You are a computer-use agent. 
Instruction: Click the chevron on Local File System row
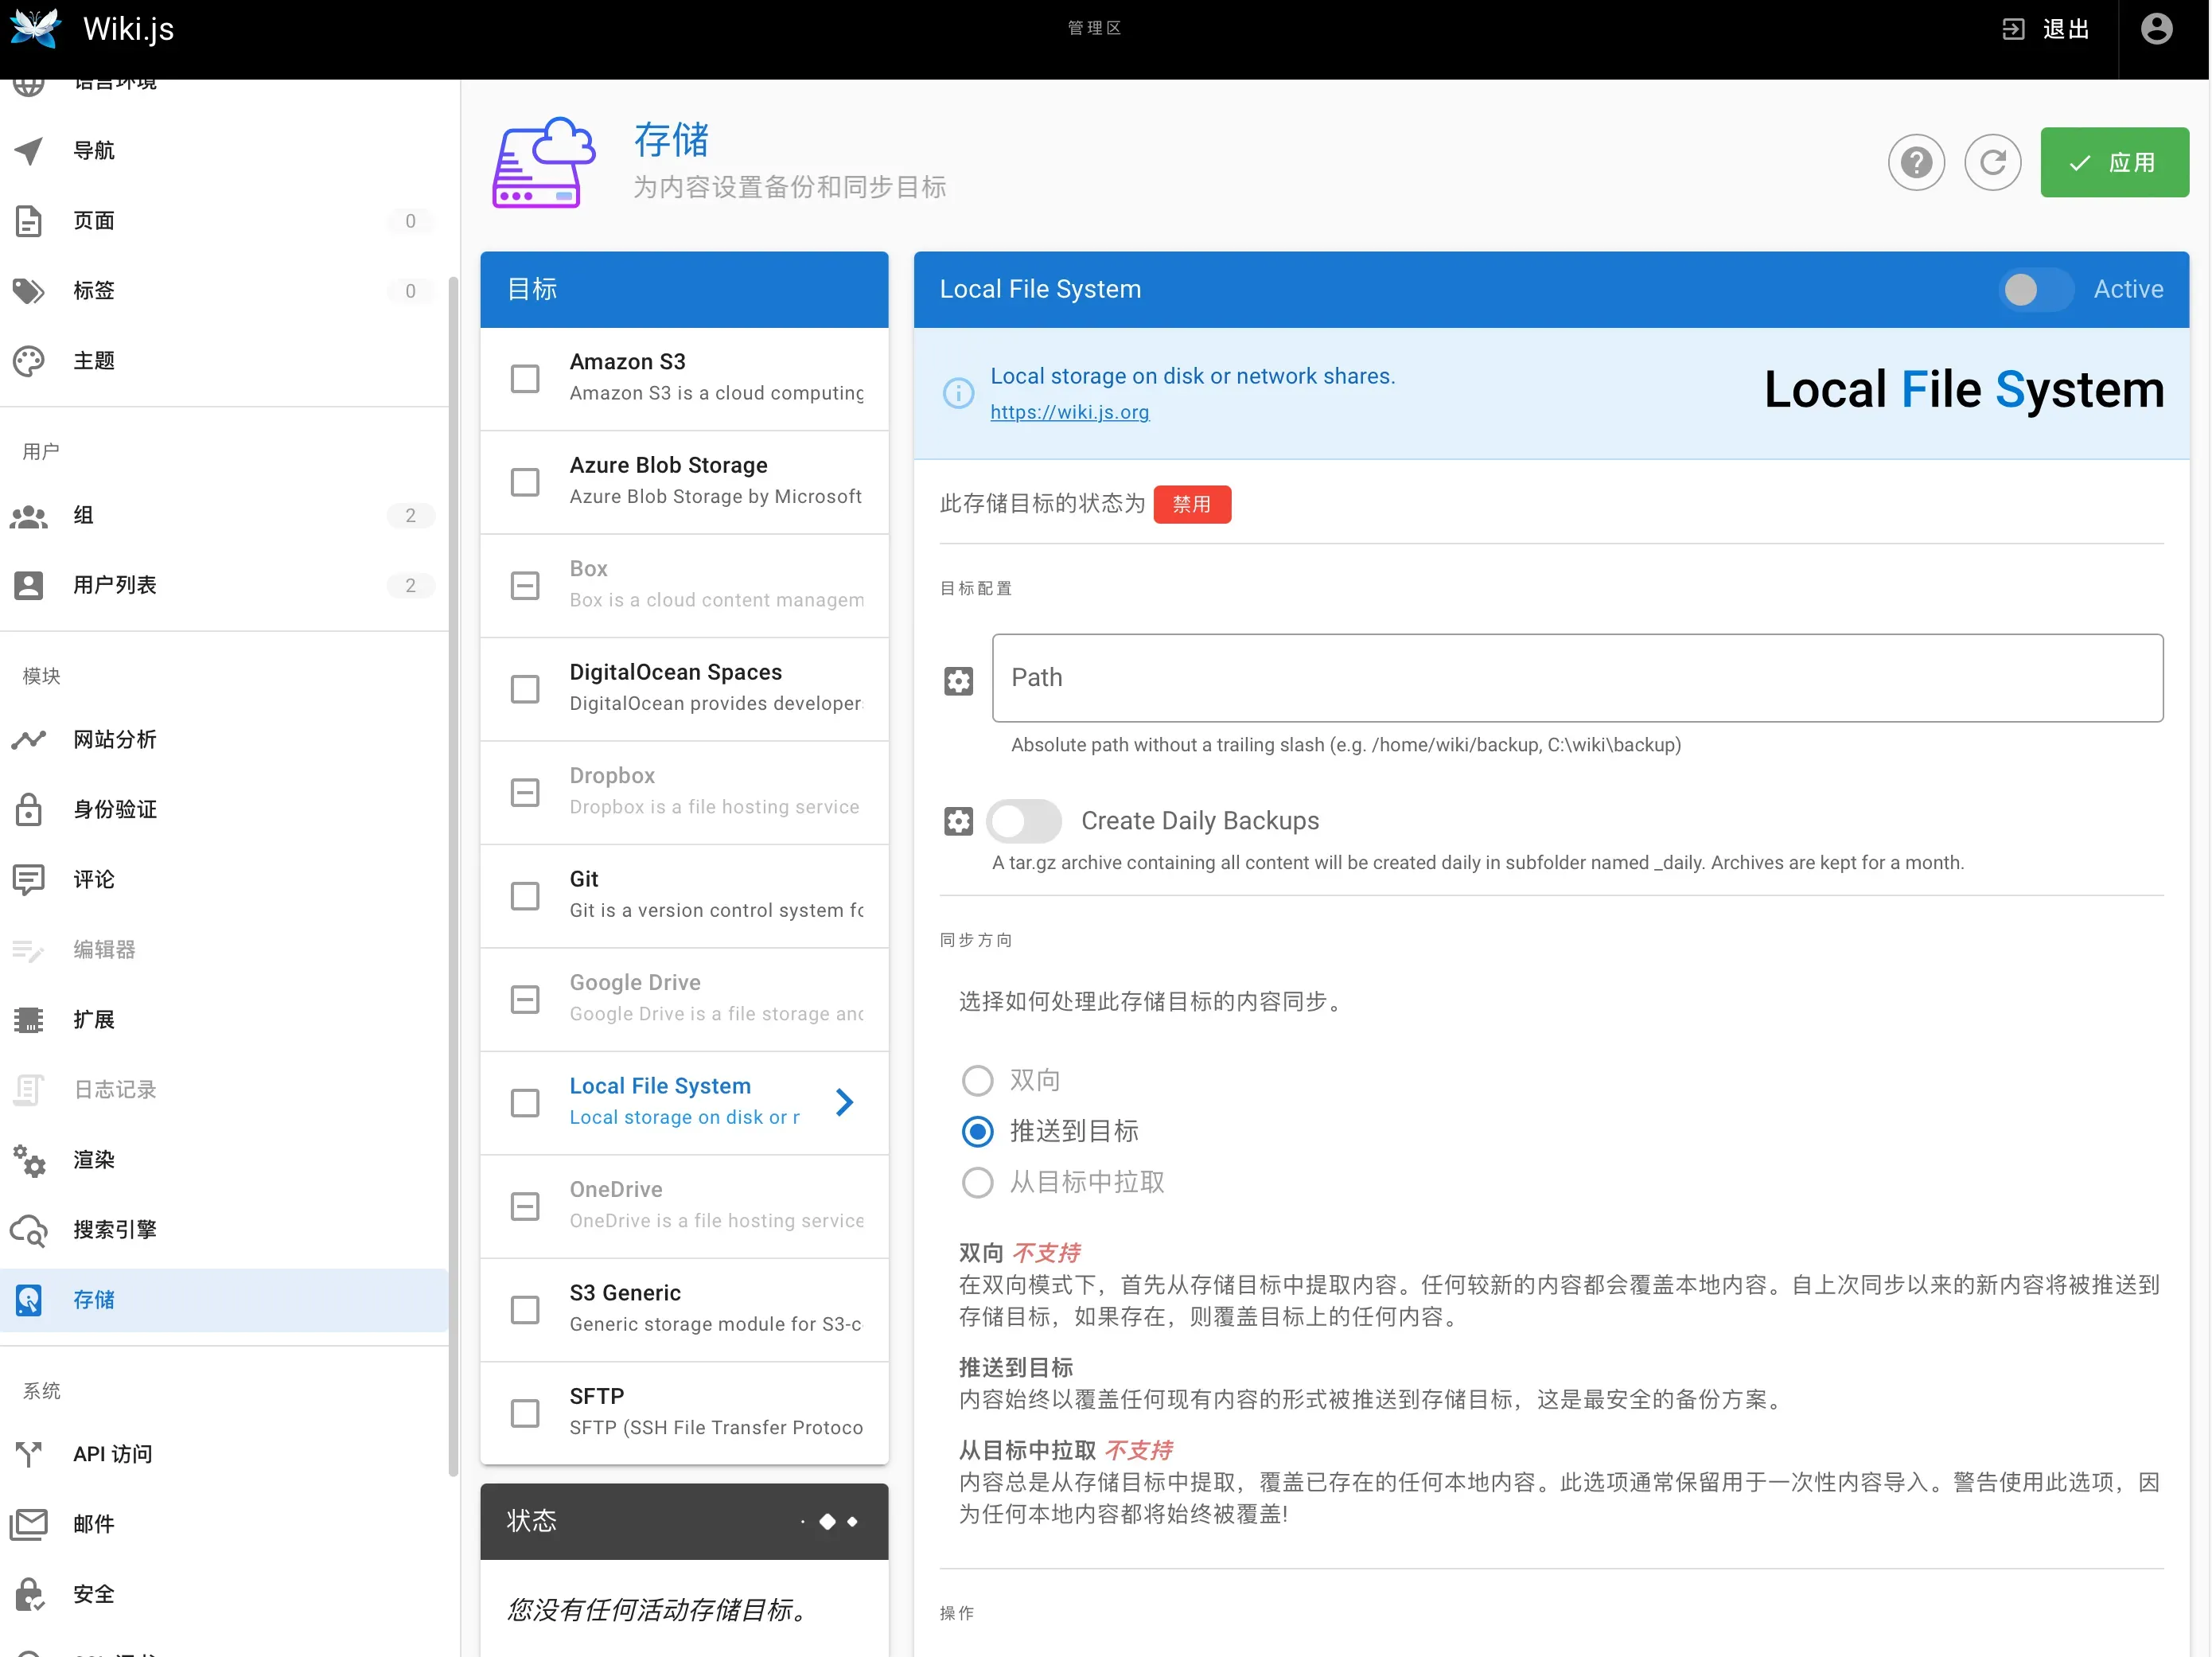tap(845, 1102)
